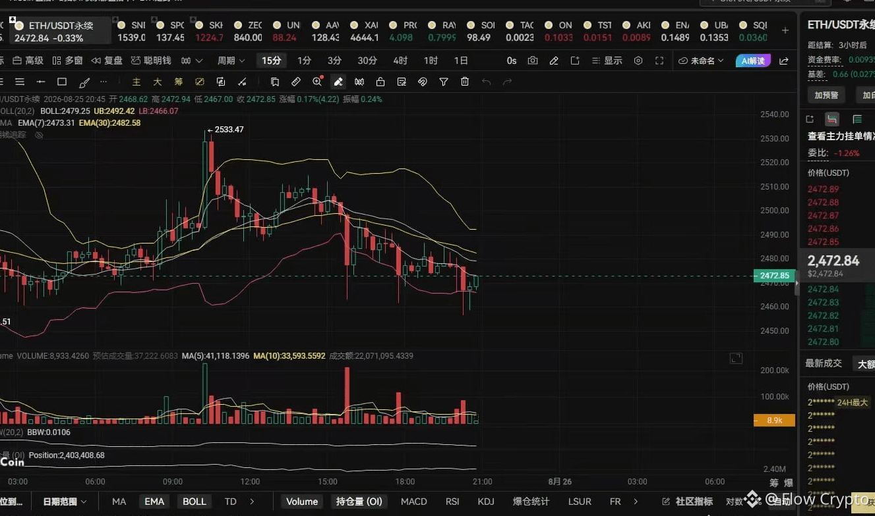Screen dimensions: 875x516
Task: Enable the KDJ indicator
Action: (x=486, y=502)
